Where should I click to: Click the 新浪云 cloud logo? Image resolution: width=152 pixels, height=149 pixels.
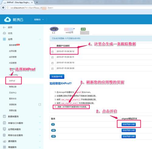coord(8,20)
